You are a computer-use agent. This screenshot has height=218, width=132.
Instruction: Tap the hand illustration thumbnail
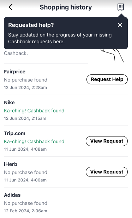click(112, 56)
